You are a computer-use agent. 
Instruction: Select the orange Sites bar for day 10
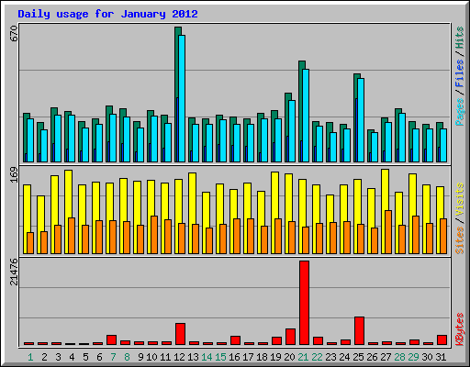(x=154, y=235)
